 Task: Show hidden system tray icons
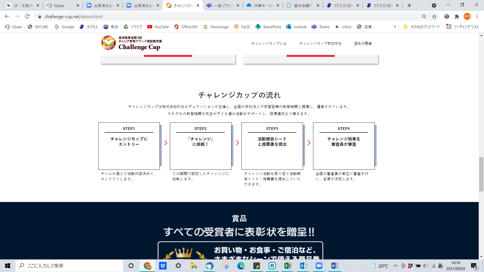point(395,266)
